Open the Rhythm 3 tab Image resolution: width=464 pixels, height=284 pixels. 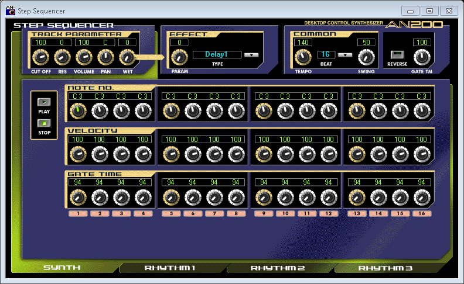click(x=385, y=268)
